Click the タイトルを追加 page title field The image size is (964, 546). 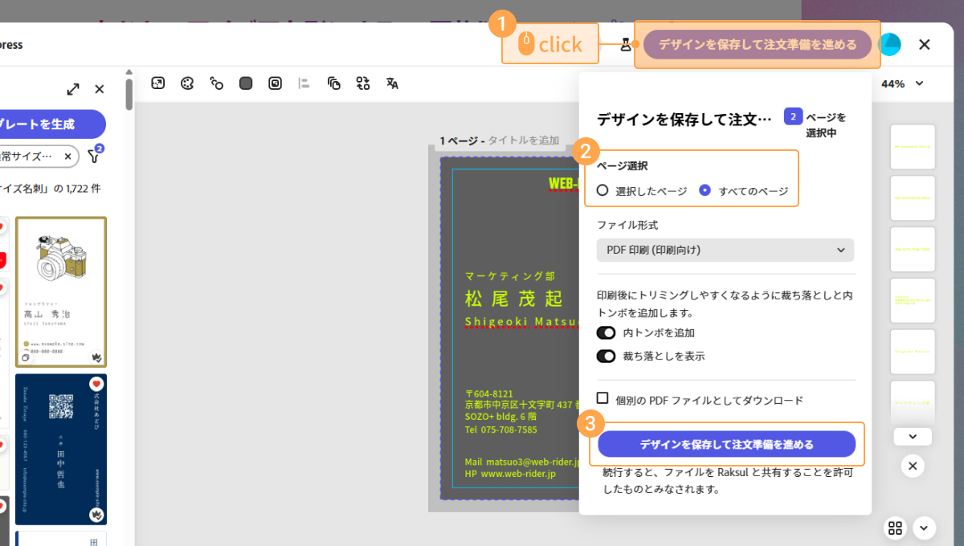tap(523, 140)
